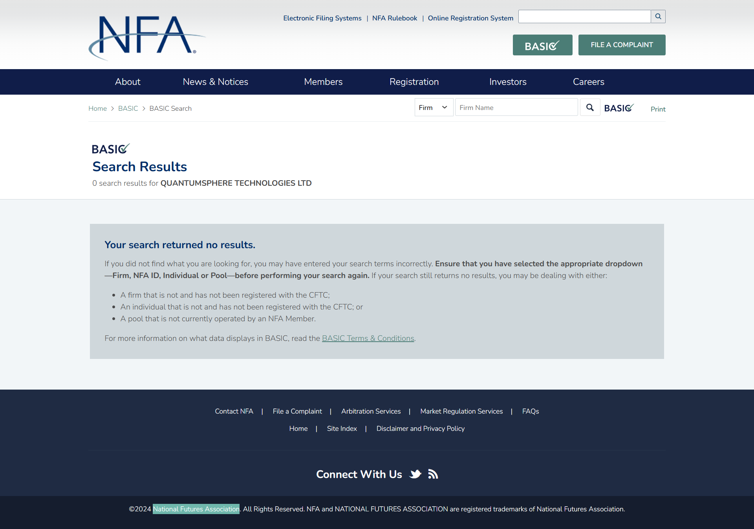The image size is (754, 529).
Task: Click QUANTUMSPHERE TECHNOLOGIES LTD search term text
Action: point(236,183)
